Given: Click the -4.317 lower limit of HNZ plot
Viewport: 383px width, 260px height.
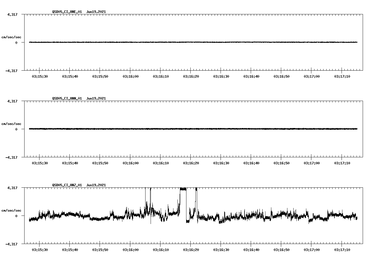Looking at the screenshot, I should 11,244.
